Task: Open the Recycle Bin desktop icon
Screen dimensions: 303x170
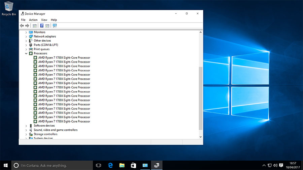Action: pyautogui.click(x=9, y=8)
